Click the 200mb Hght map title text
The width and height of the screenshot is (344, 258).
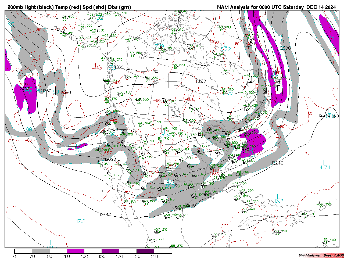pyautogui.click(x=69, y=7)
